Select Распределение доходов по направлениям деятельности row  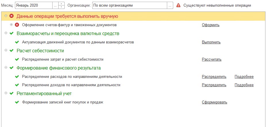[x=71, y=85]
